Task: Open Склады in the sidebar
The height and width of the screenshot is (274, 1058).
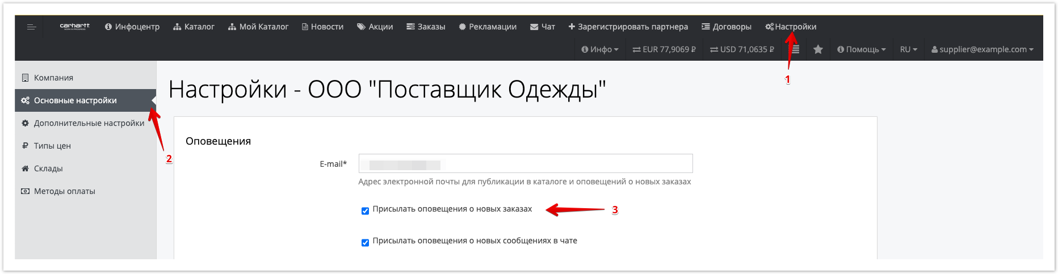Action: pos(48,168)
